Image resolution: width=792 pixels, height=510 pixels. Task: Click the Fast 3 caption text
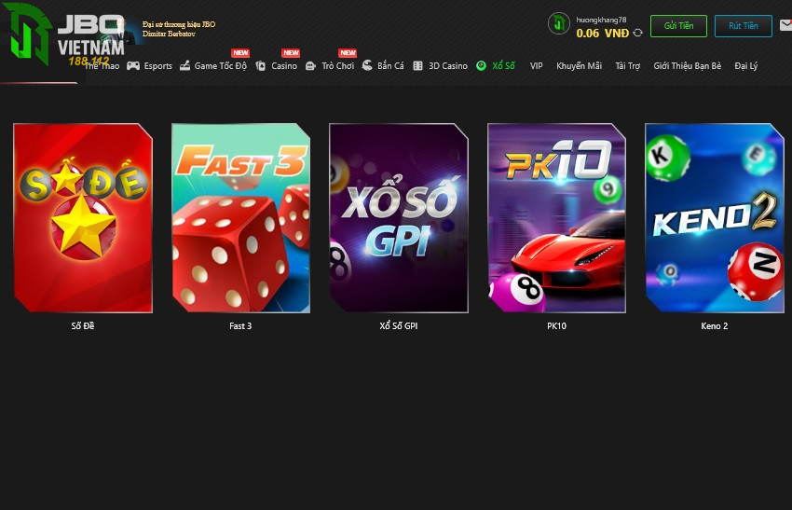point(240,326)
